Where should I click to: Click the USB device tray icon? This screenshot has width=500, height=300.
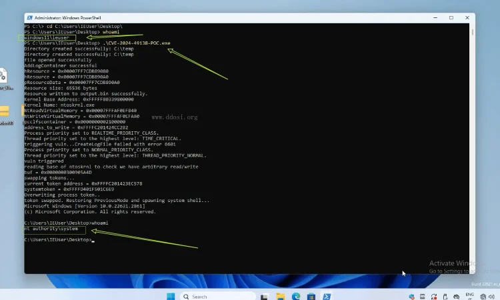(445, 297)
